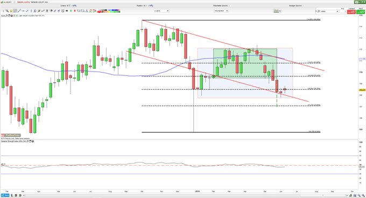Click the red Verkauf sell button
The height and width of the screenshot is (198, 366).
[x=351, y=12]
